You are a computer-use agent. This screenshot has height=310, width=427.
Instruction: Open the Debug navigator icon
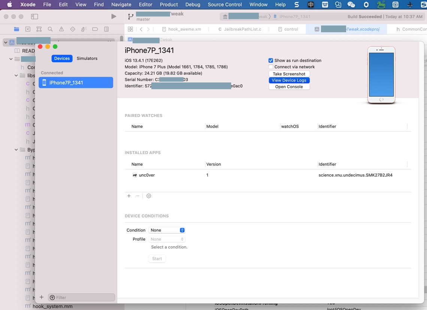coord(84,29)
